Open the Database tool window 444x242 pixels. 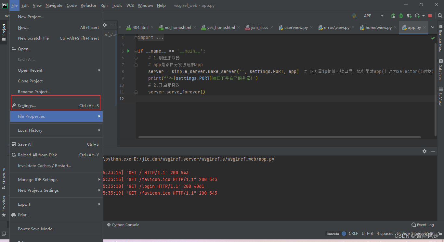coord(440,68)
